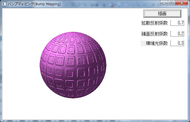Screen dimensions: 190x122
Task: Maximize the Bump Mapping window
Action: 172,3
